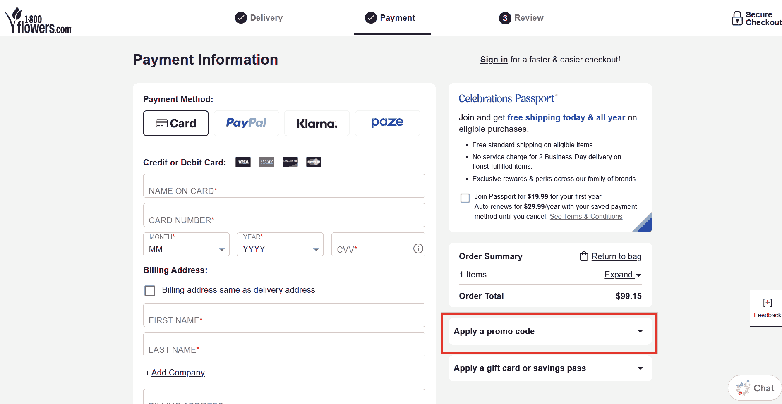Click Return to bag link
This screenshot has height=404, width=782.
coord(616,256)
